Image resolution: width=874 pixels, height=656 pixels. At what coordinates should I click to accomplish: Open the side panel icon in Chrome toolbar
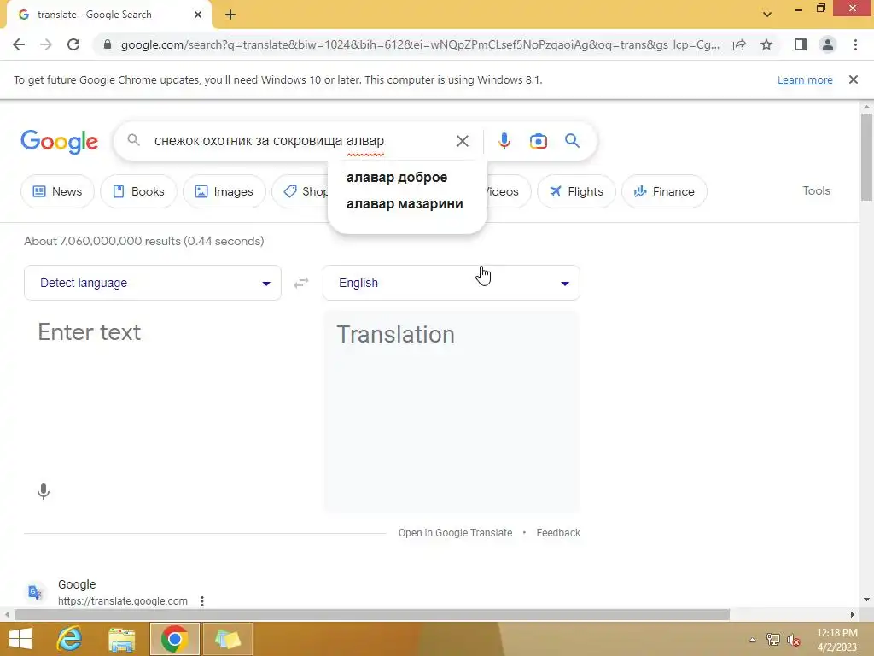(x=801, y=44)
